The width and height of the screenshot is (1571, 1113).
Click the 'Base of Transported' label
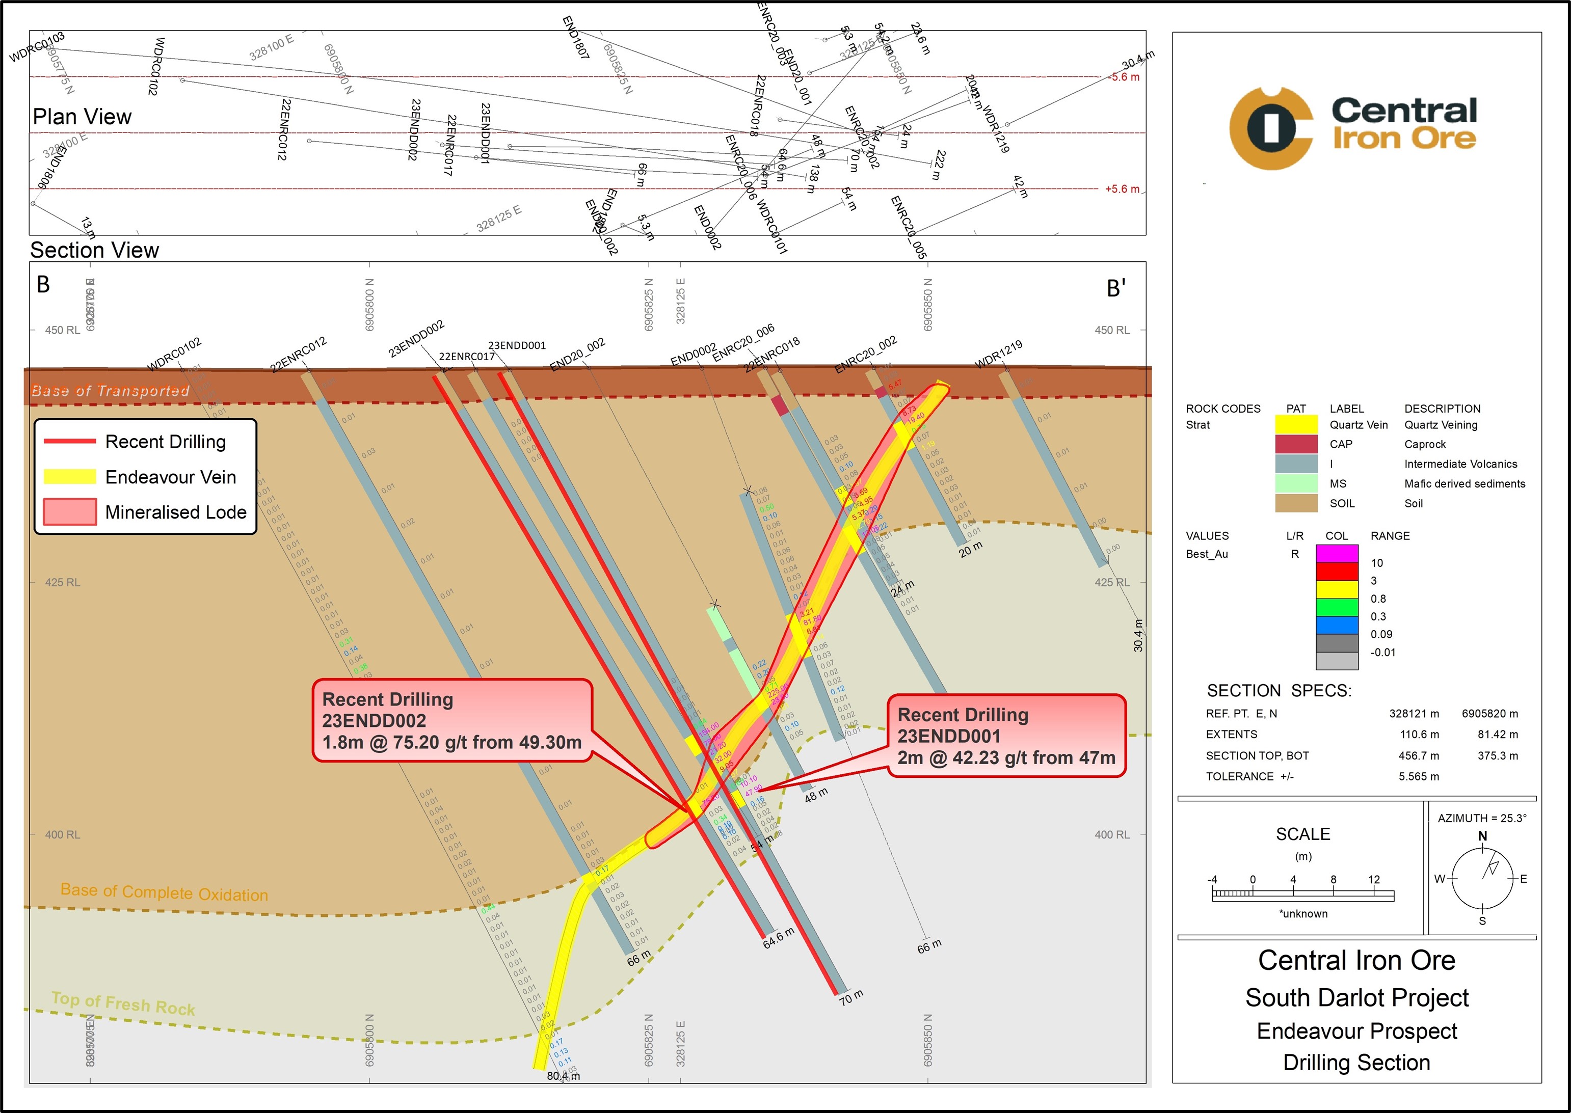click(111, 391)
